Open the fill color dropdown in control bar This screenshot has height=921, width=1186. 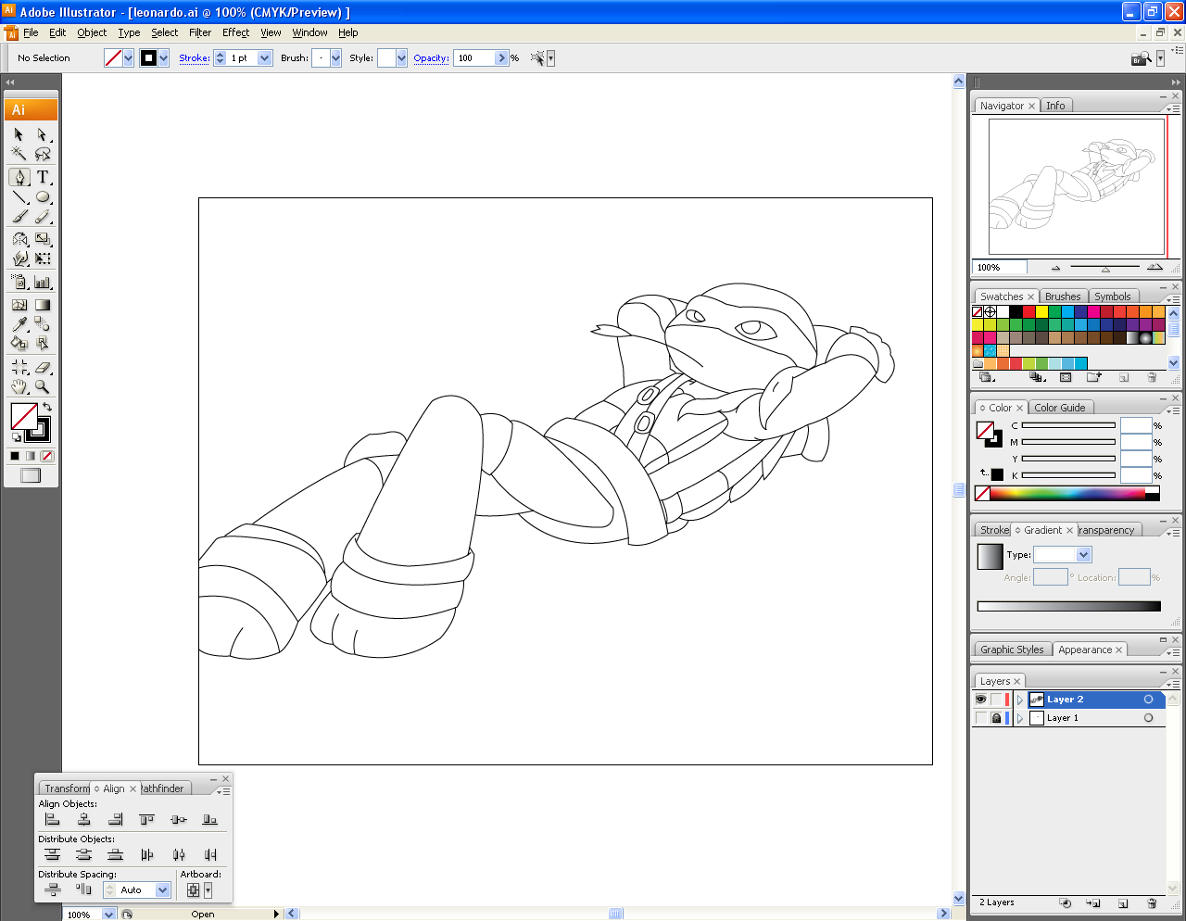[x=128, y=58]
